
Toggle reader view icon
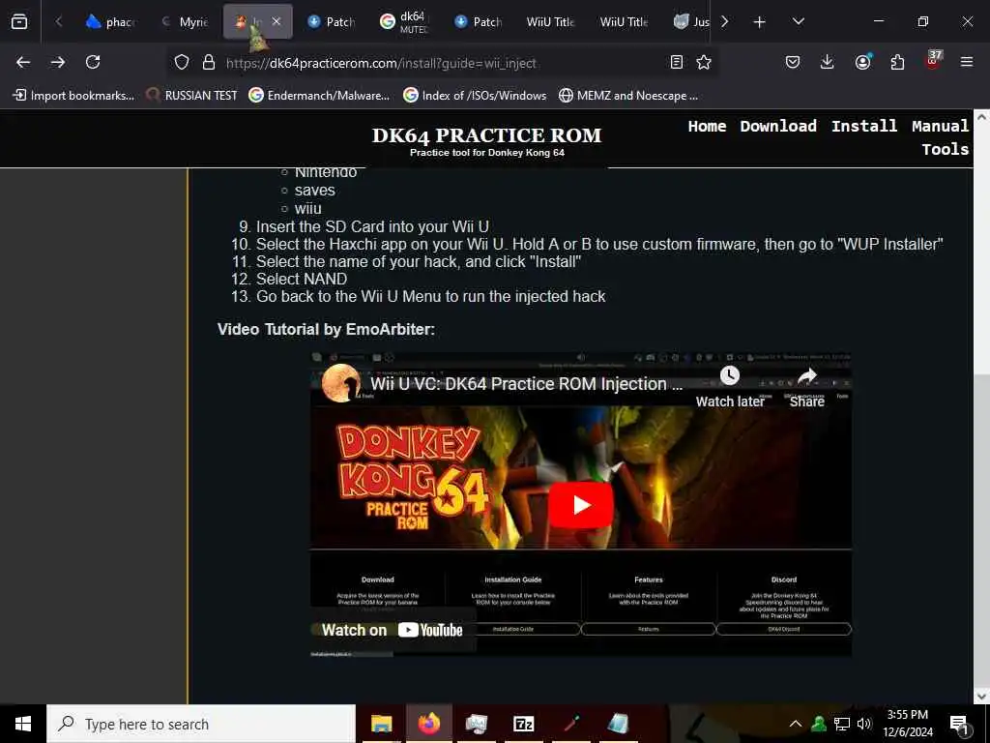click(676, 62)
